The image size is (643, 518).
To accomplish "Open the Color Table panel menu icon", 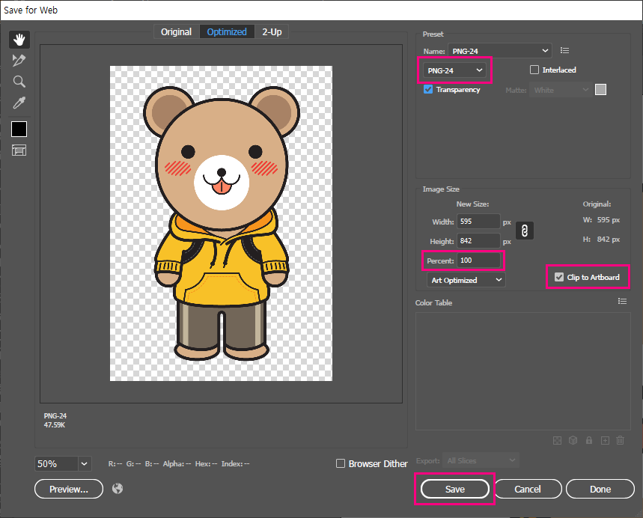I will tap(622, 302).
